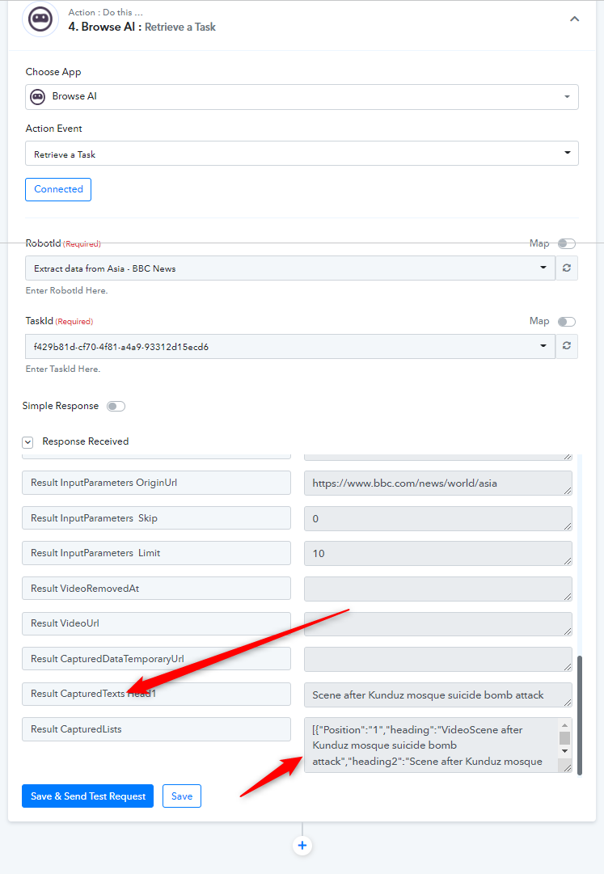Click the empty VideoRemovedAt value field
The image size is (604, 874).
coord(438,589)
